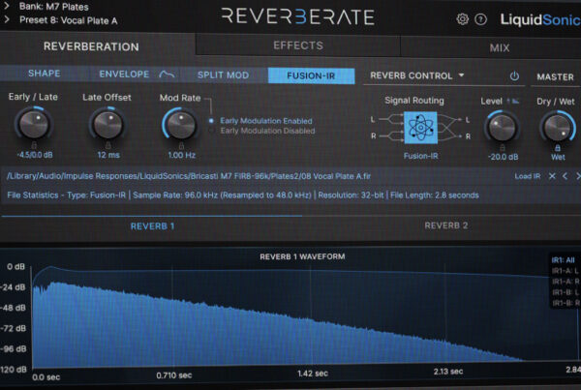
Task: Expand the Bank: M7 Plates chevron
Action: tap(7, 6)
